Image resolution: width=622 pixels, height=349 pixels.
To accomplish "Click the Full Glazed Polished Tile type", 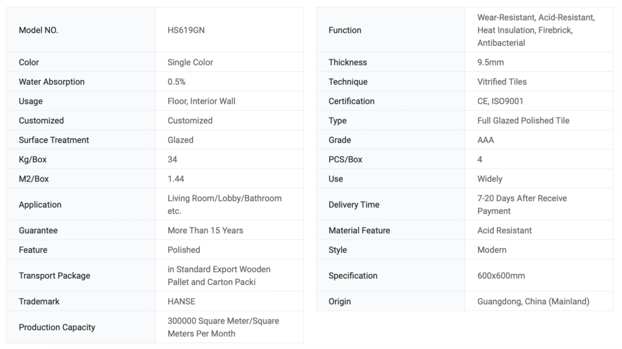I will tap(523, 121).
